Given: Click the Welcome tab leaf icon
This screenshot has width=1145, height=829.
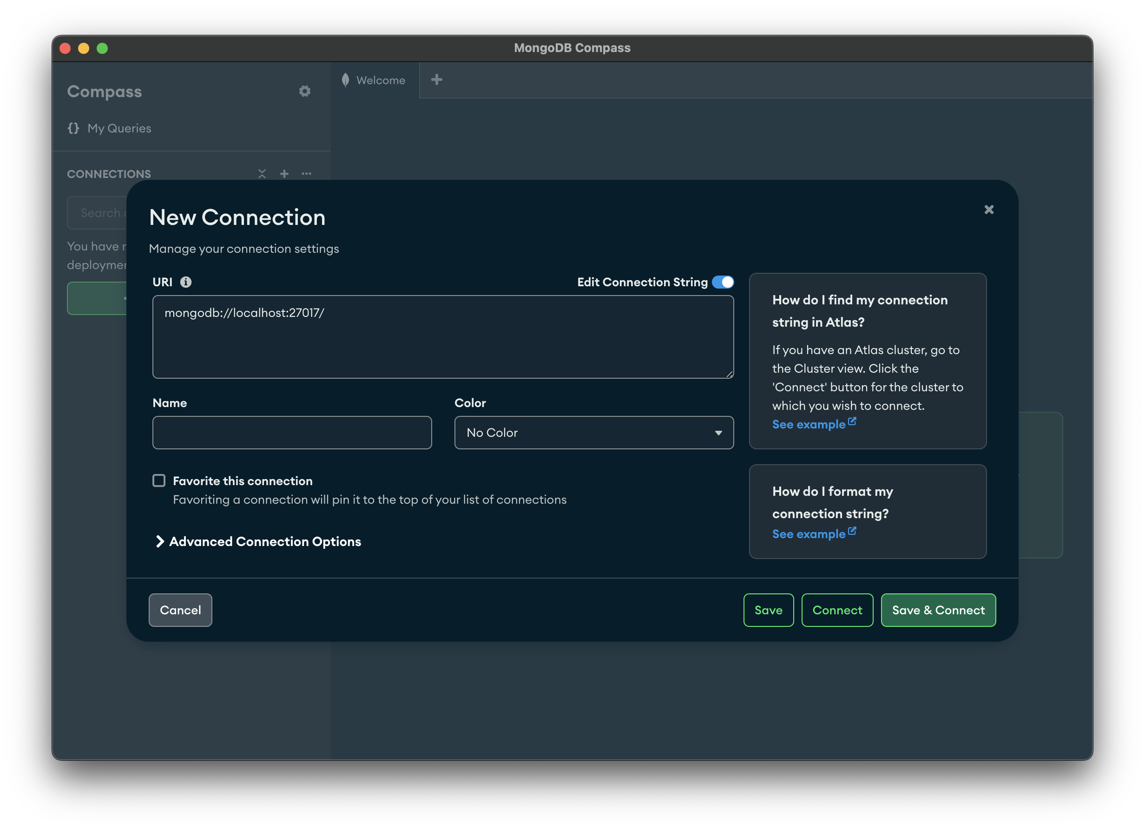Looking at the screenshot, I should point(345,80).
